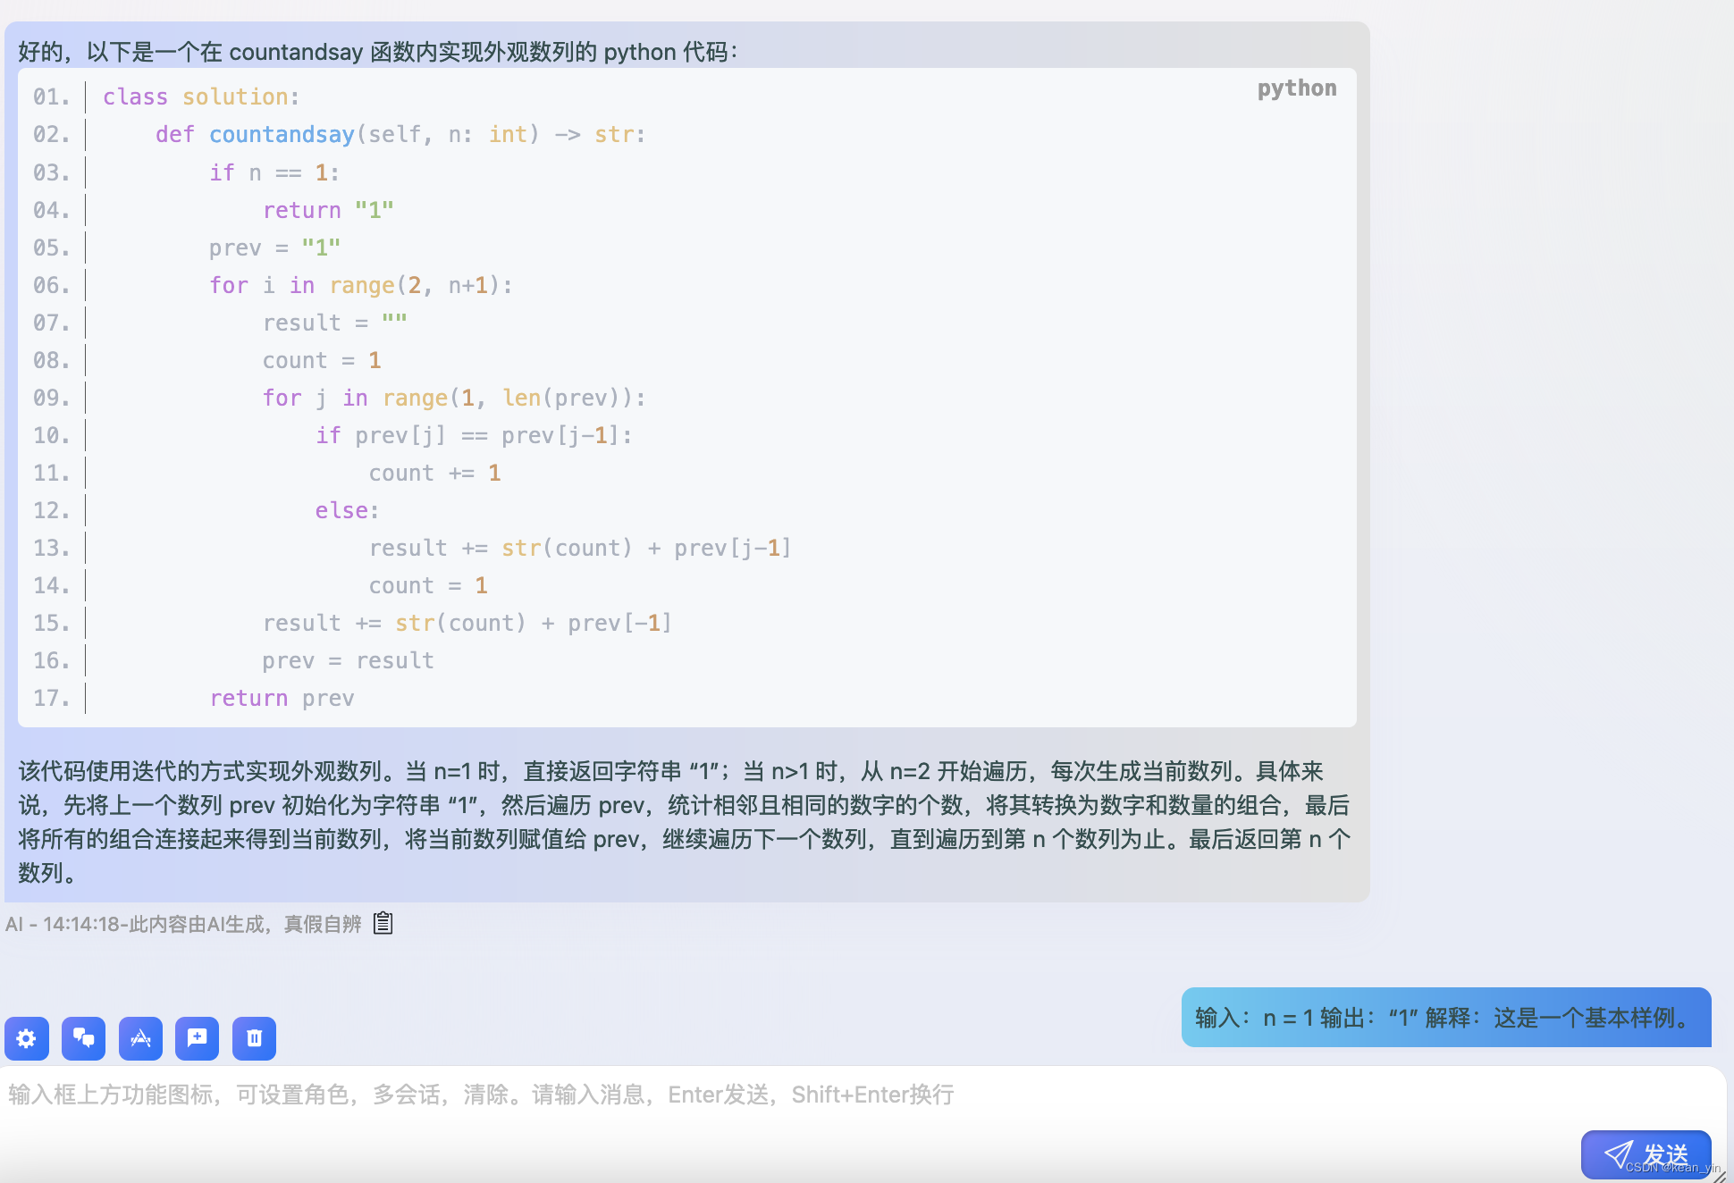This screenshot has height=1183, width=1734.
Task: Click the intro sentence mentioning countandsay
Action: [379, 52]
